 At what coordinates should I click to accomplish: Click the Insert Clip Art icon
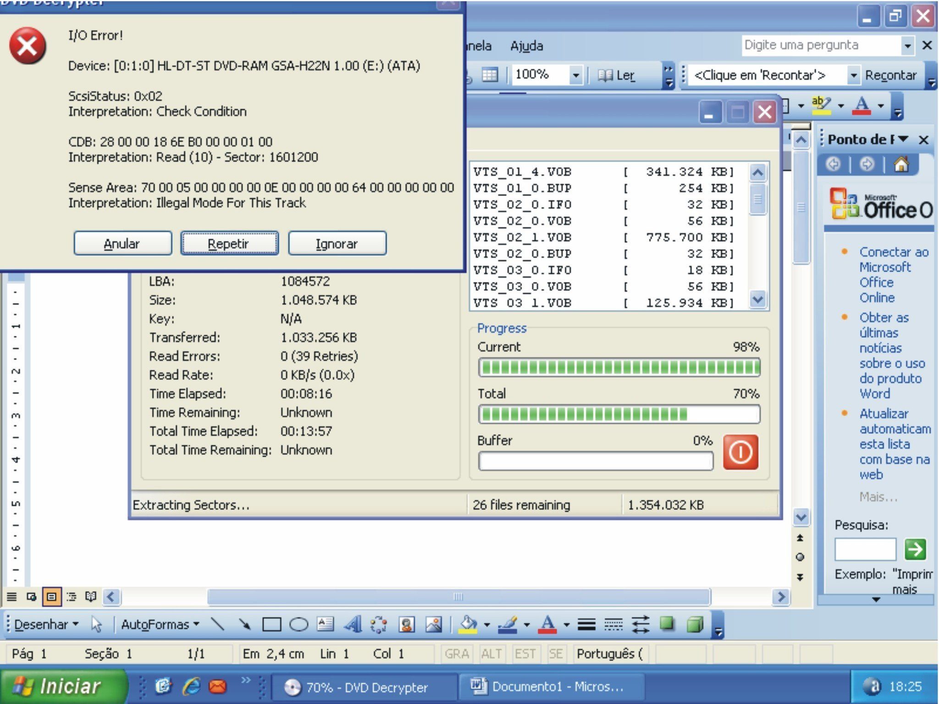point(406,624)
